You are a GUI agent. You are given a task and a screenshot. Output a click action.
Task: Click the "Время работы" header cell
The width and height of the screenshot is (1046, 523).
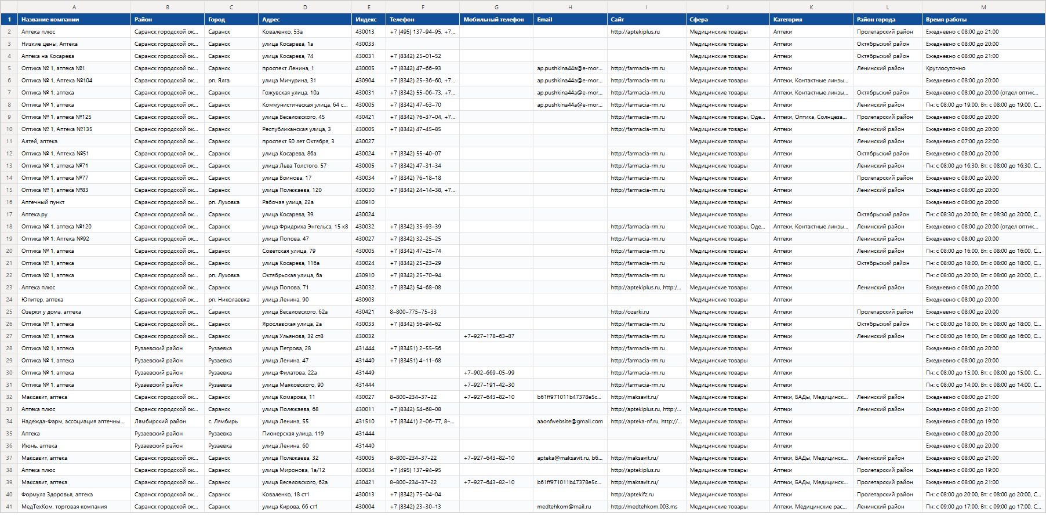983,19
